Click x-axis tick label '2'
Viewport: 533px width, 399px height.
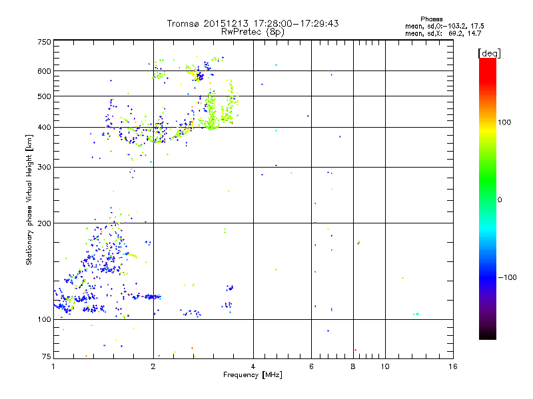click(x=153, y=366)
